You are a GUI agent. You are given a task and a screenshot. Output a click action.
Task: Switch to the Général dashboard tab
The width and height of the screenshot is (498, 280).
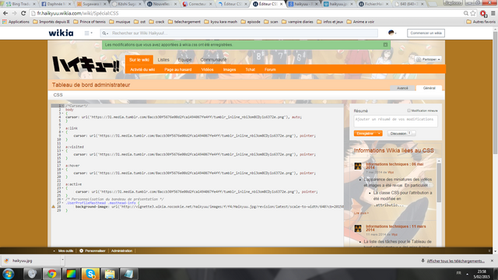tap(429, 88)
